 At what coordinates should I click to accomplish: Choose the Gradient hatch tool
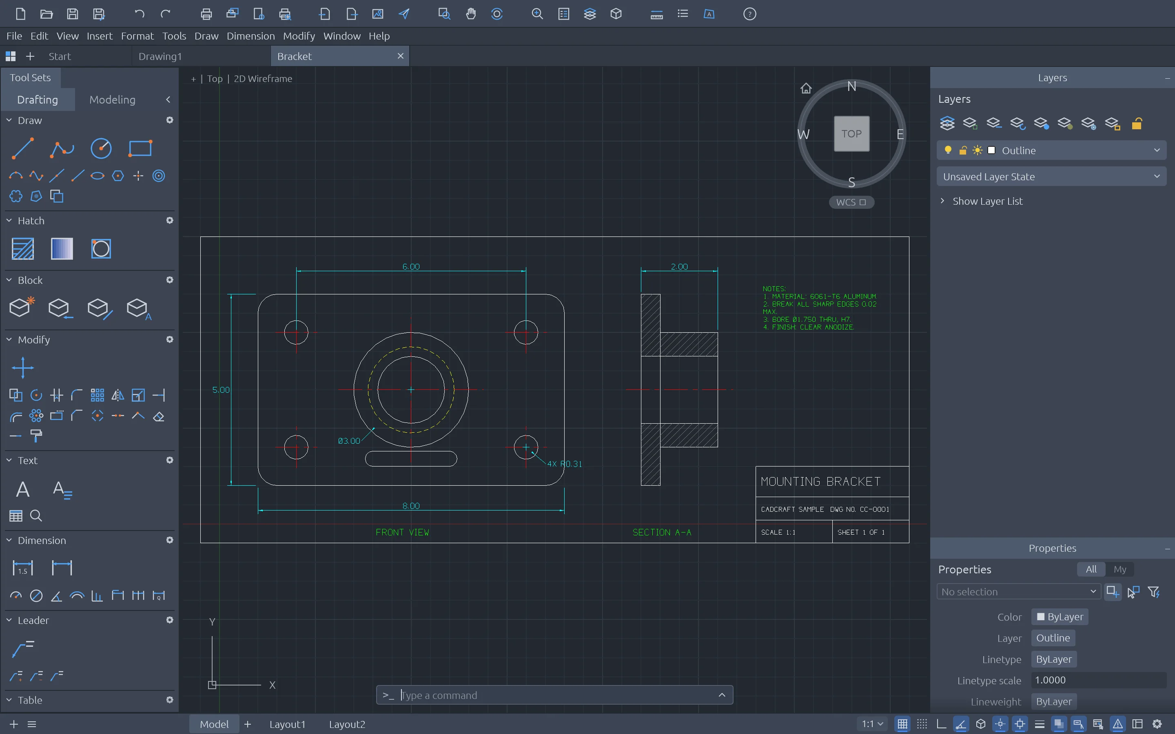click(62, 249)
